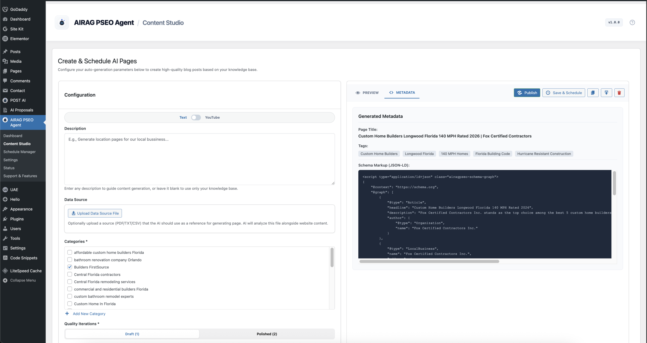Check Custom Home In Florida category

[x=70, y=304]
